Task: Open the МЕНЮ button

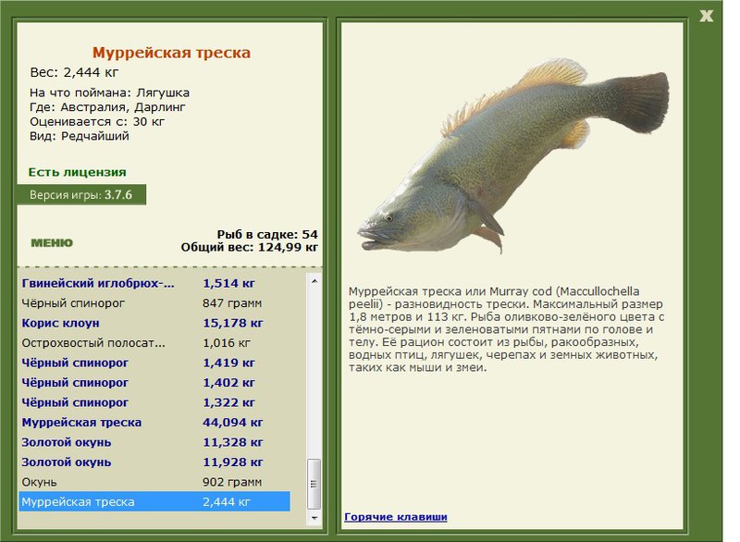Action: click(52, 243)
